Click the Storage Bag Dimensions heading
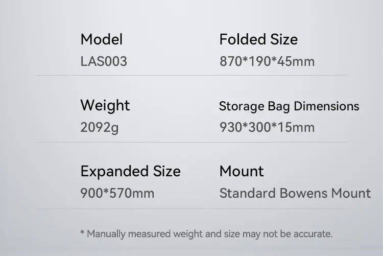Viewport: 383px width, 256px height. point(289,106)
